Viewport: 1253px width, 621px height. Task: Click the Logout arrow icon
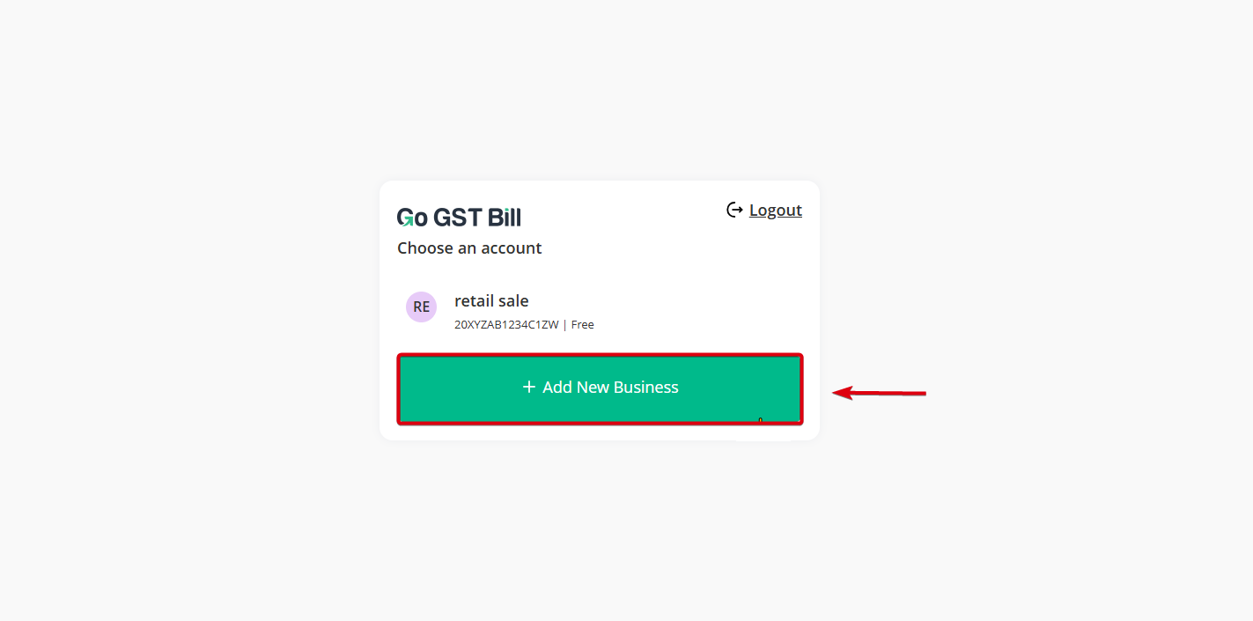click(734, 210)
